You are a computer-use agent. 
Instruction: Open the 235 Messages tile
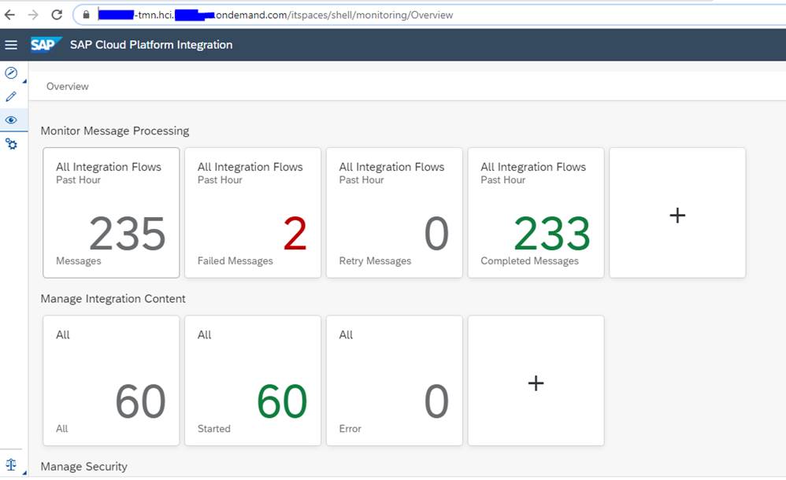pyautogui.click(x=111, y=212)
